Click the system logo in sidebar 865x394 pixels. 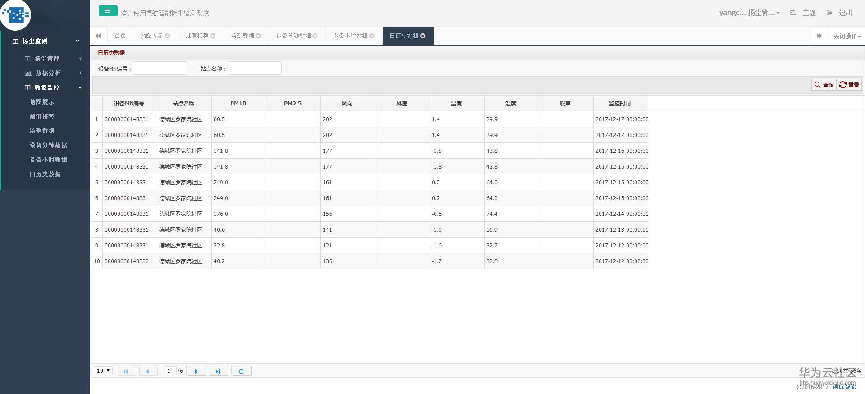point(16,15)
